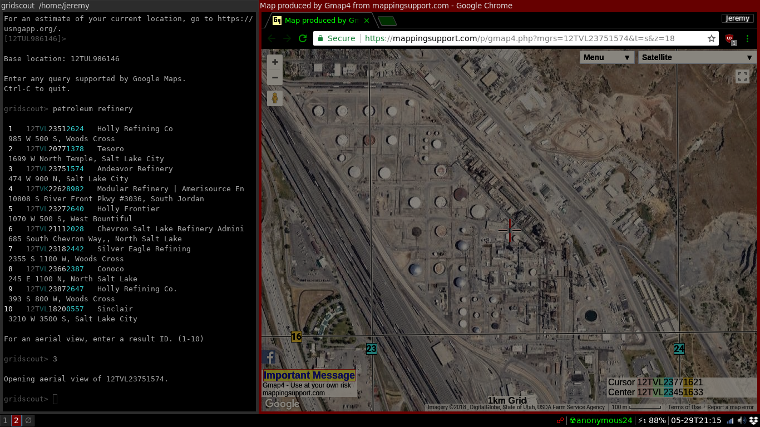Click the Cursor 12TVL23771621 readout

tap(655, 383)
